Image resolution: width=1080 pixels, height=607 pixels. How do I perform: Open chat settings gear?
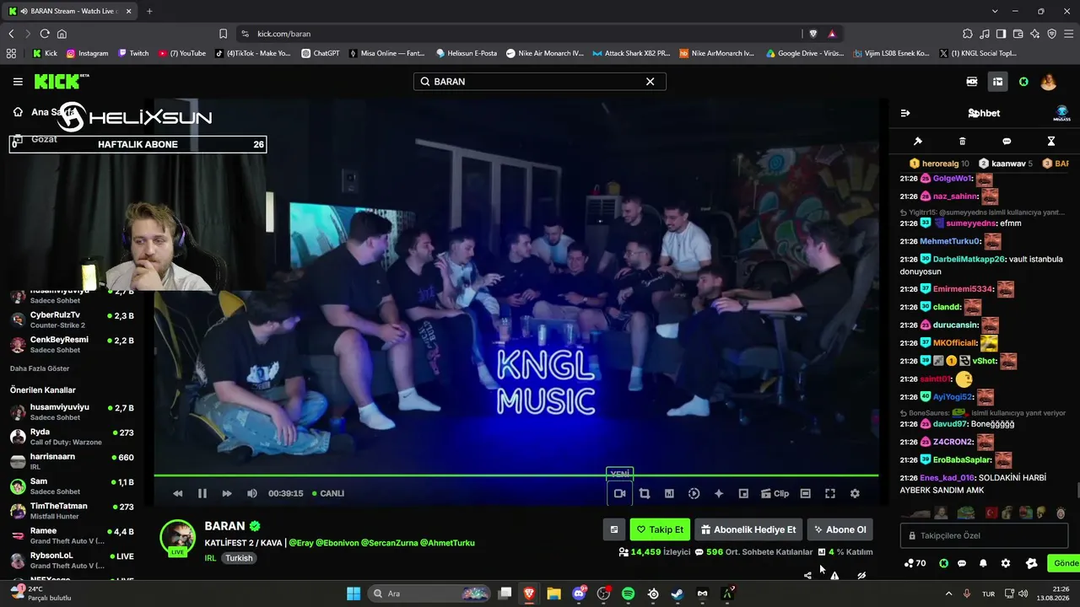[1005, 563]
